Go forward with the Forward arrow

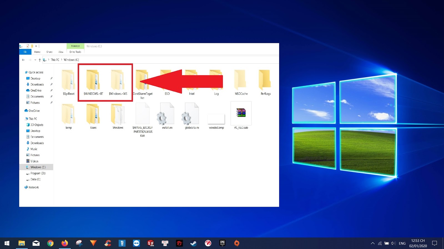click(30, 60)
